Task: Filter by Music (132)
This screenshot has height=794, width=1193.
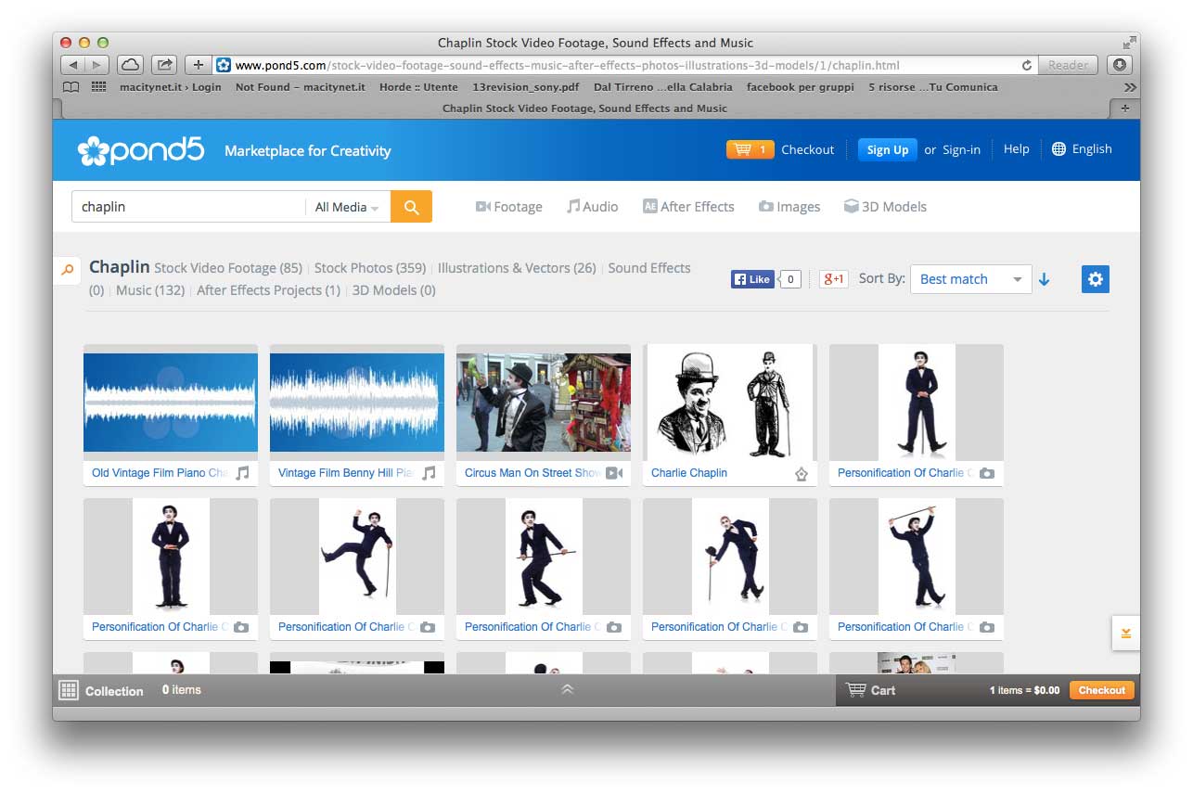Action: 150,290
